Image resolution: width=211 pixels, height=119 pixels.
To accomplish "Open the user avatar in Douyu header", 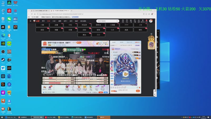I will [x=151, y=21].
